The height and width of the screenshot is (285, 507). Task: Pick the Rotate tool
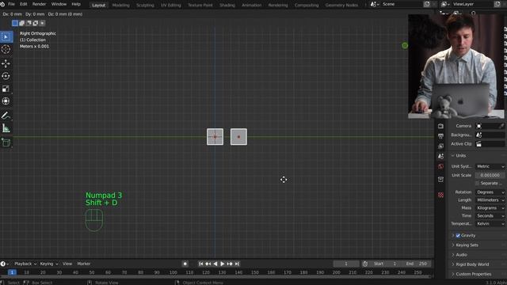(6, 76)
